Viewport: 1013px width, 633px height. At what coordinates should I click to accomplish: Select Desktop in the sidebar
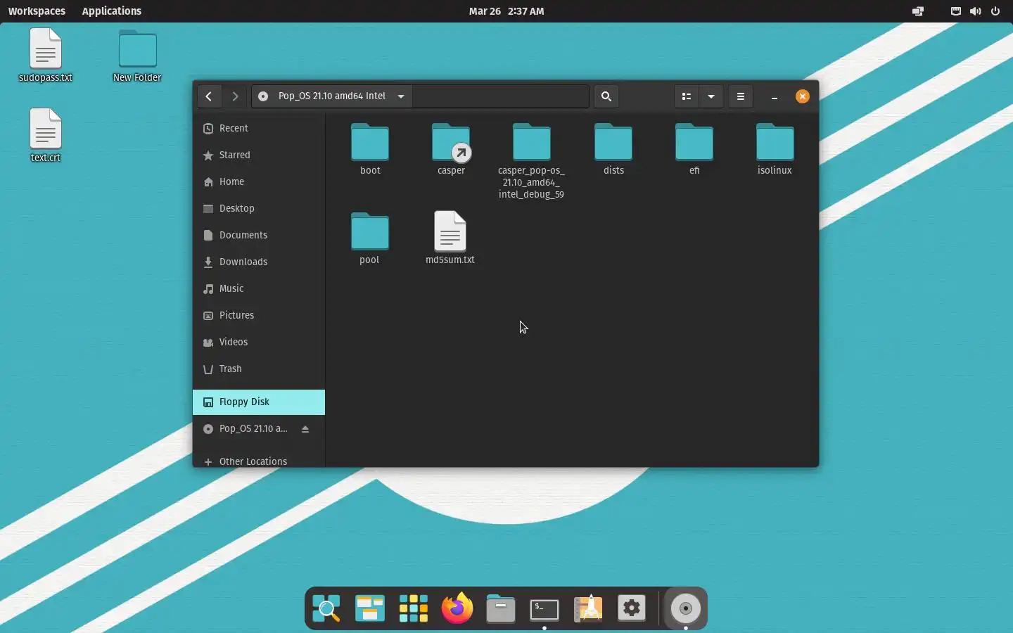259,208
